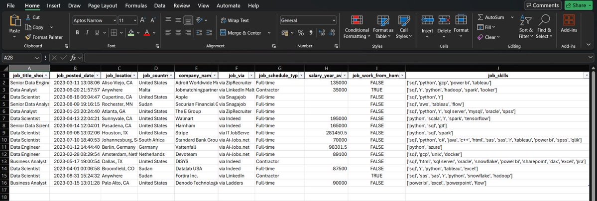
Task: Open the Aptos Narrow font name dropdown
Action: 115,20
